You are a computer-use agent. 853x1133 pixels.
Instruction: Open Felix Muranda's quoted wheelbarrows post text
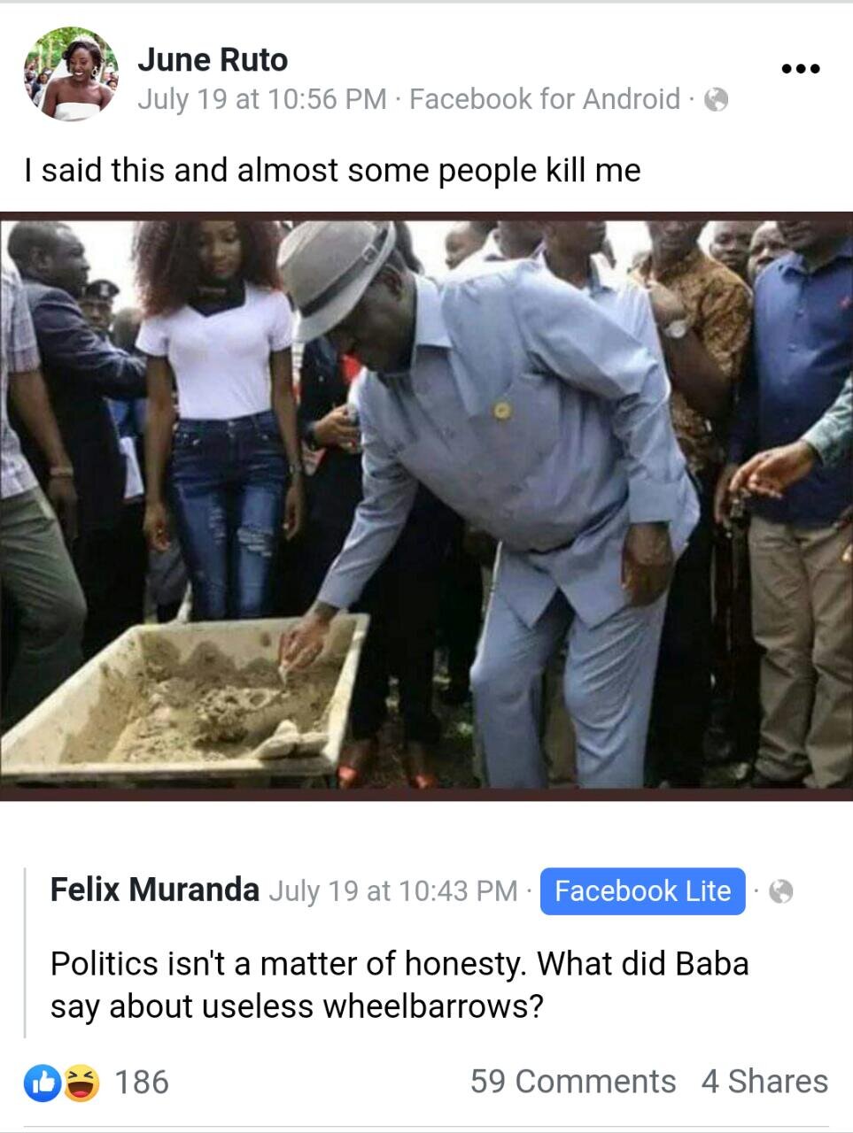pos(399,984)
